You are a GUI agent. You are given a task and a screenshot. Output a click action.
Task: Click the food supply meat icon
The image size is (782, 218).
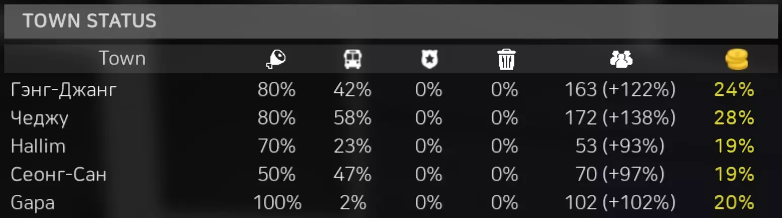point(276,60)
